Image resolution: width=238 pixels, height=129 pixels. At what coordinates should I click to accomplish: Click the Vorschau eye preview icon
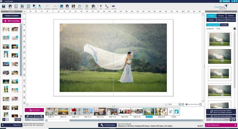(113, 6)
